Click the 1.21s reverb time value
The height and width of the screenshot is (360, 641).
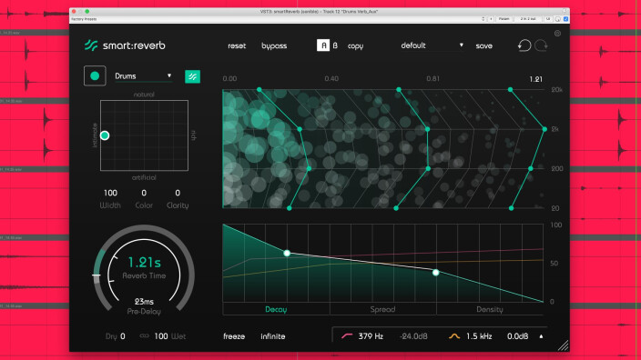[x=144, y=262]
